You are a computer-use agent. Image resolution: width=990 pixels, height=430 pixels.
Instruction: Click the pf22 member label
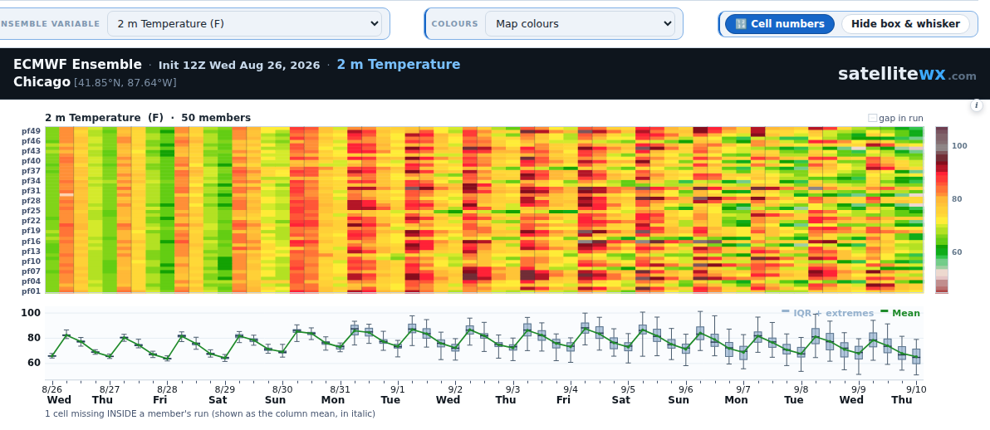32,221
